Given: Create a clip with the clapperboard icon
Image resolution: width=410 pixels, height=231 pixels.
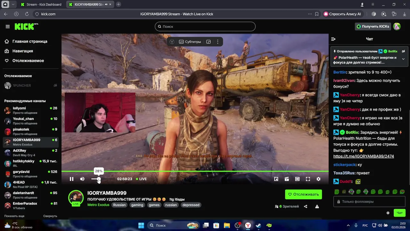Looking at the screenshot, I should (x=287, y=179).
